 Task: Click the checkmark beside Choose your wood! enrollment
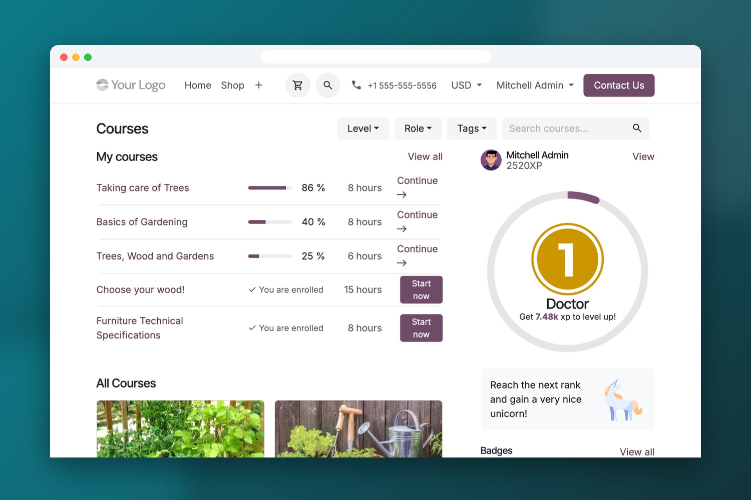[252, 290]
